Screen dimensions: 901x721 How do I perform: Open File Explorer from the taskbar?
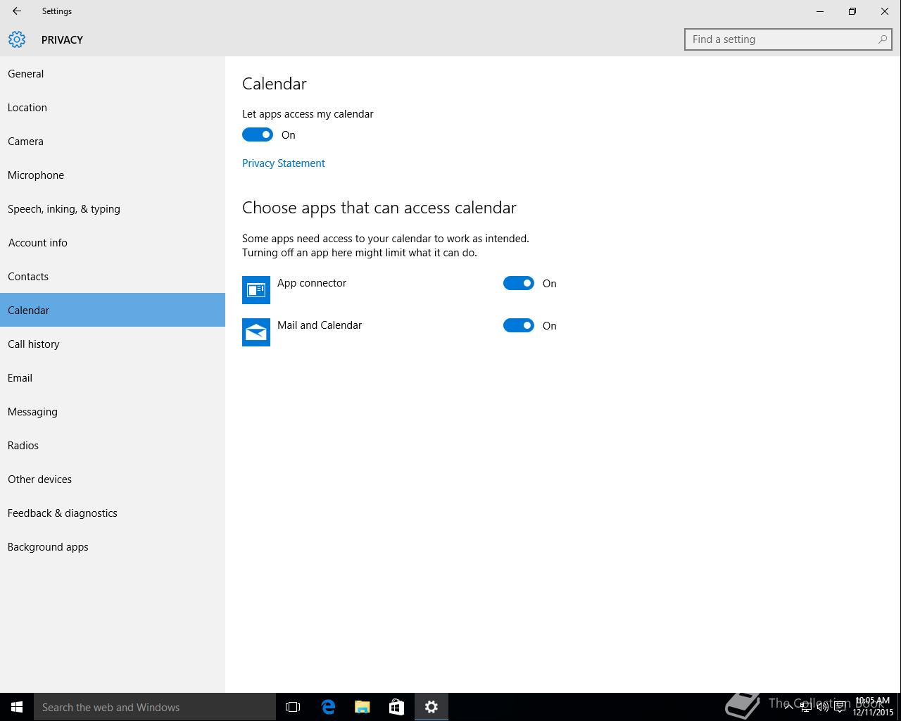tap(363, 707)
